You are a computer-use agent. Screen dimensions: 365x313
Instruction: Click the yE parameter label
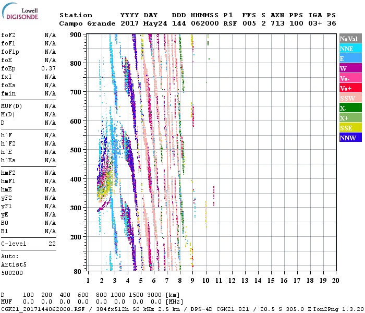coord(5,215)
